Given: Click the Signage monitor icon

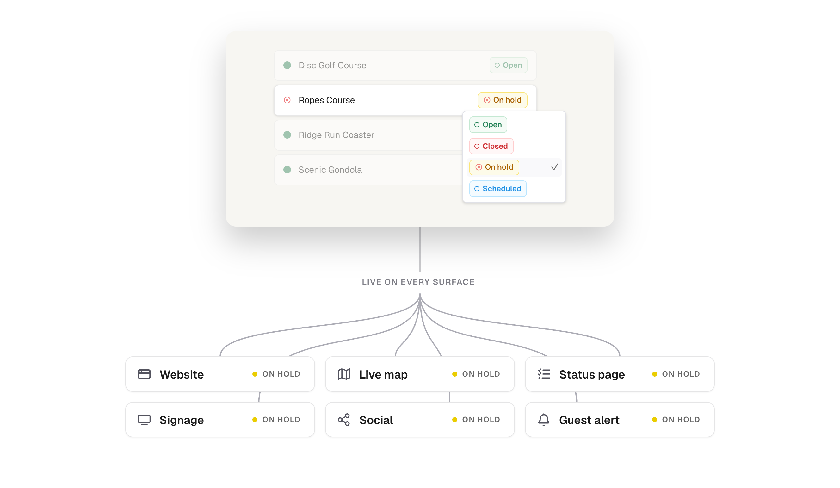Looking at the screenshot, I should [144, 420].
